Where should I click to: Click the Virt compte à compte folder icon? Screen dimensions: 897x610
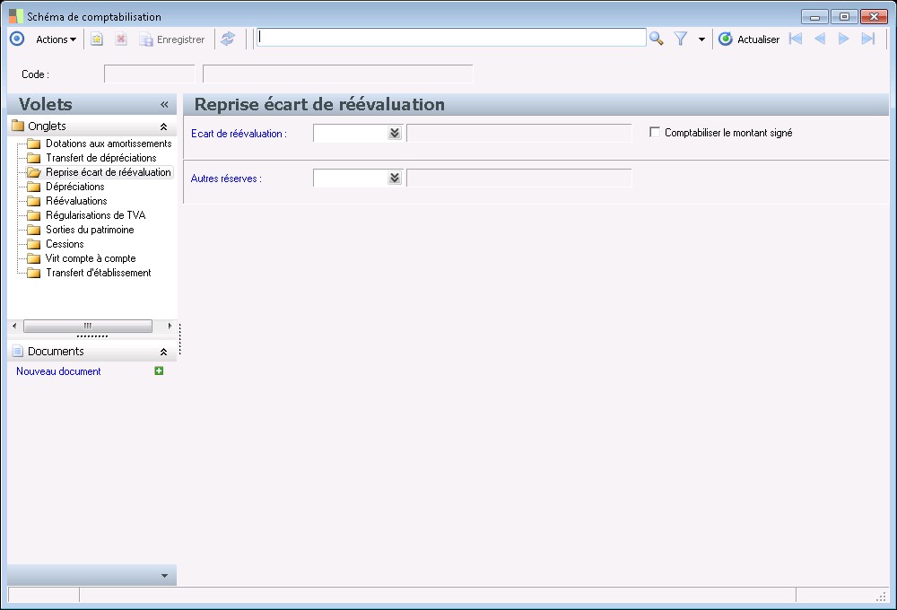pos(34,258)
